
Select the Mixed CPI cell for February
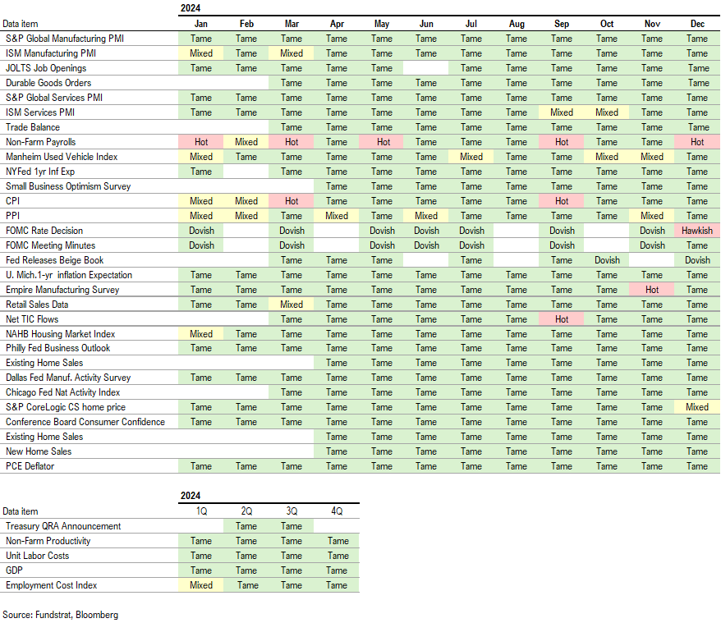point(246,201)
